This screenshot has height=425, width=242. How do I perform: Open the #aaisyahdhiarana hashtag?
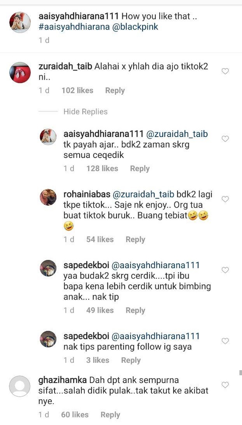coord(73,27)
